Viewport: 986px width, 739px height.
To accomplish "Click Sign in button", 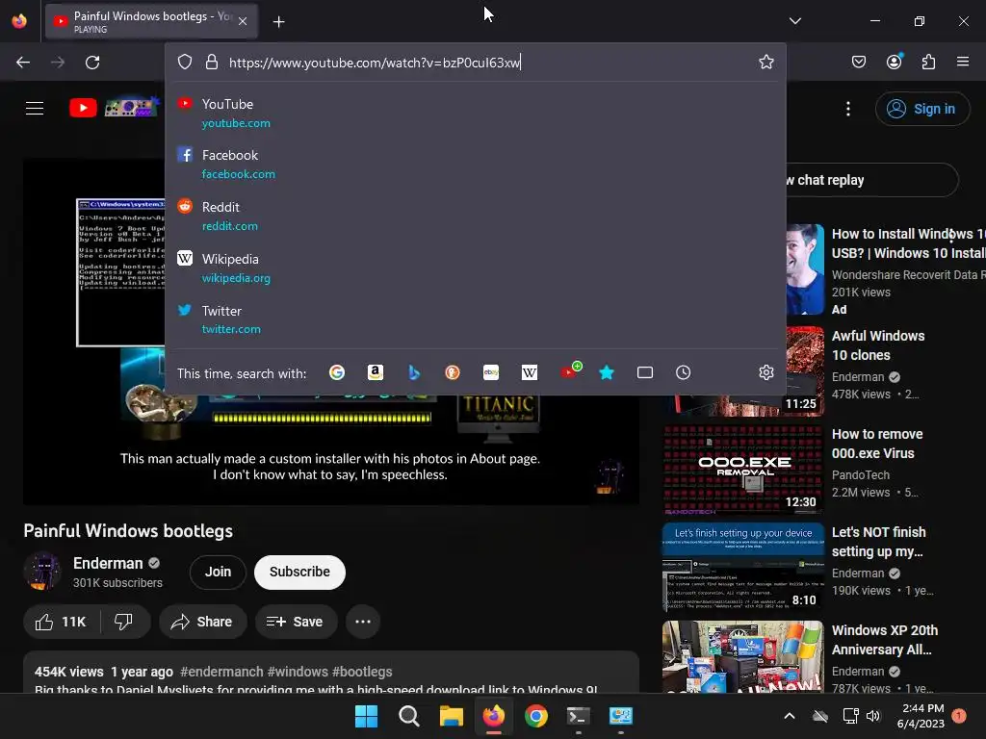I will point(922,109).
